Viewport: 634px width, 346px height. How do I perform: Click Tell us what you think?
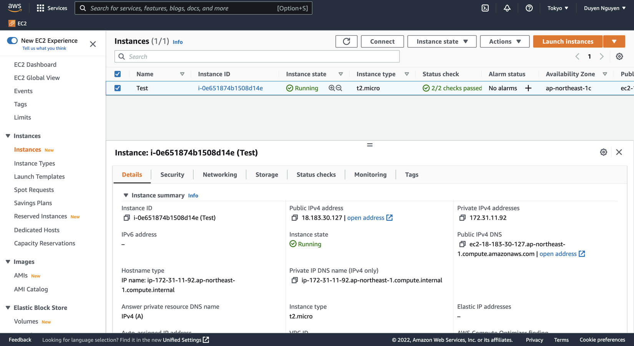(x=44, y=48)
